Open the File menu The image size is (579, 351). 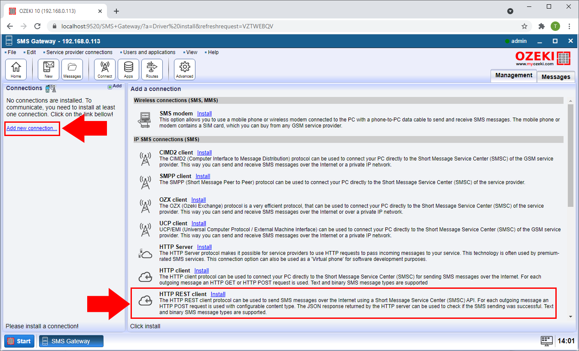pos(12,52)
